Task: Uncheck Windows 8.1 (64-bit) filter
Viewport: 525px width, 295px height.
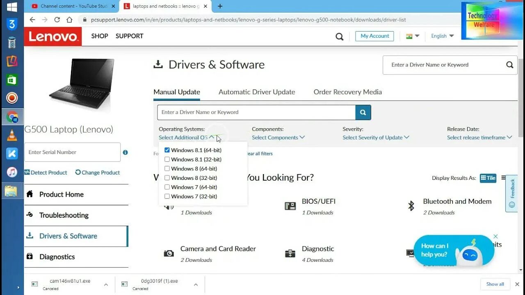Action: coord(167,150)
